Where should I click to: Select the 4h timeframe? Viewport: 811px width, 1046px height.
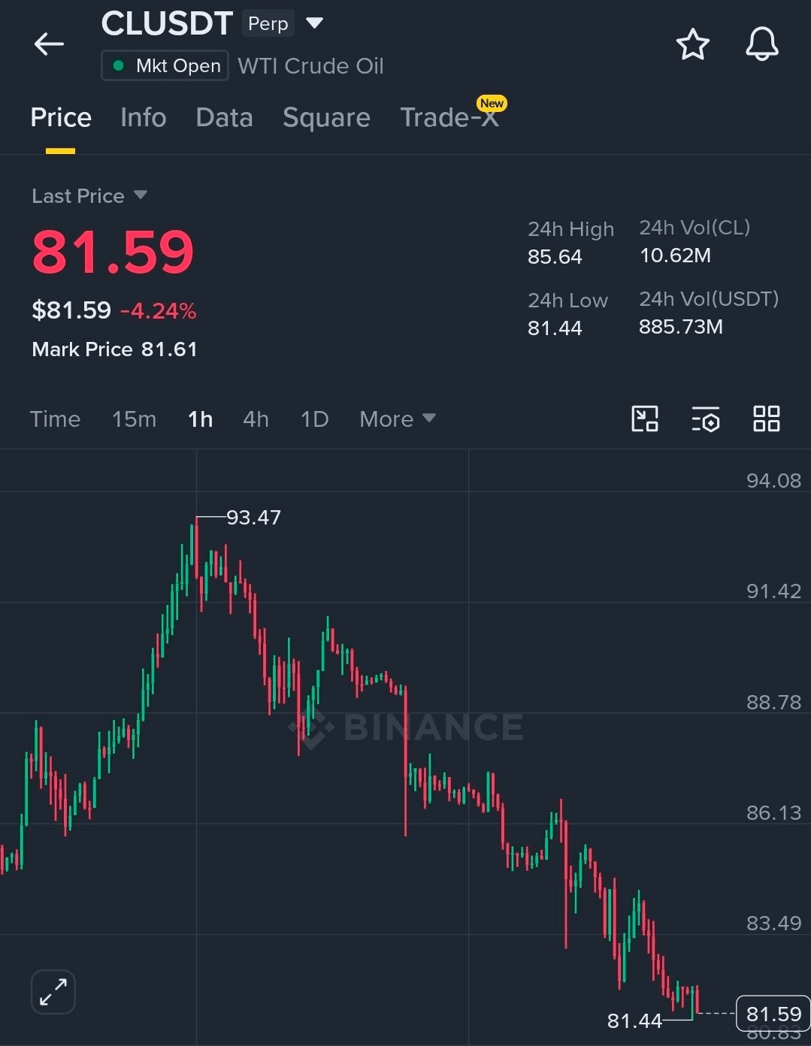click(x=256, y=419)
